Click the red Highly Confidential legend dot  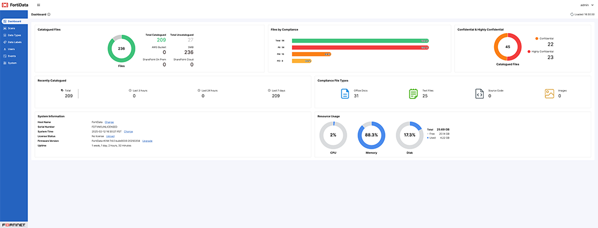click(529, 51)
